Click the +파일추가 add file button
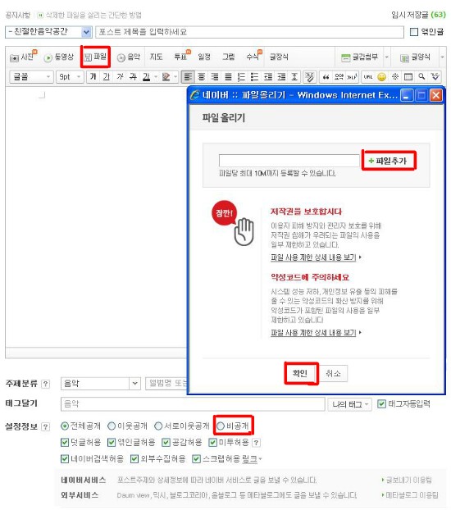The height and width of the screenshot is (510, 451). (x=389, y=161)
